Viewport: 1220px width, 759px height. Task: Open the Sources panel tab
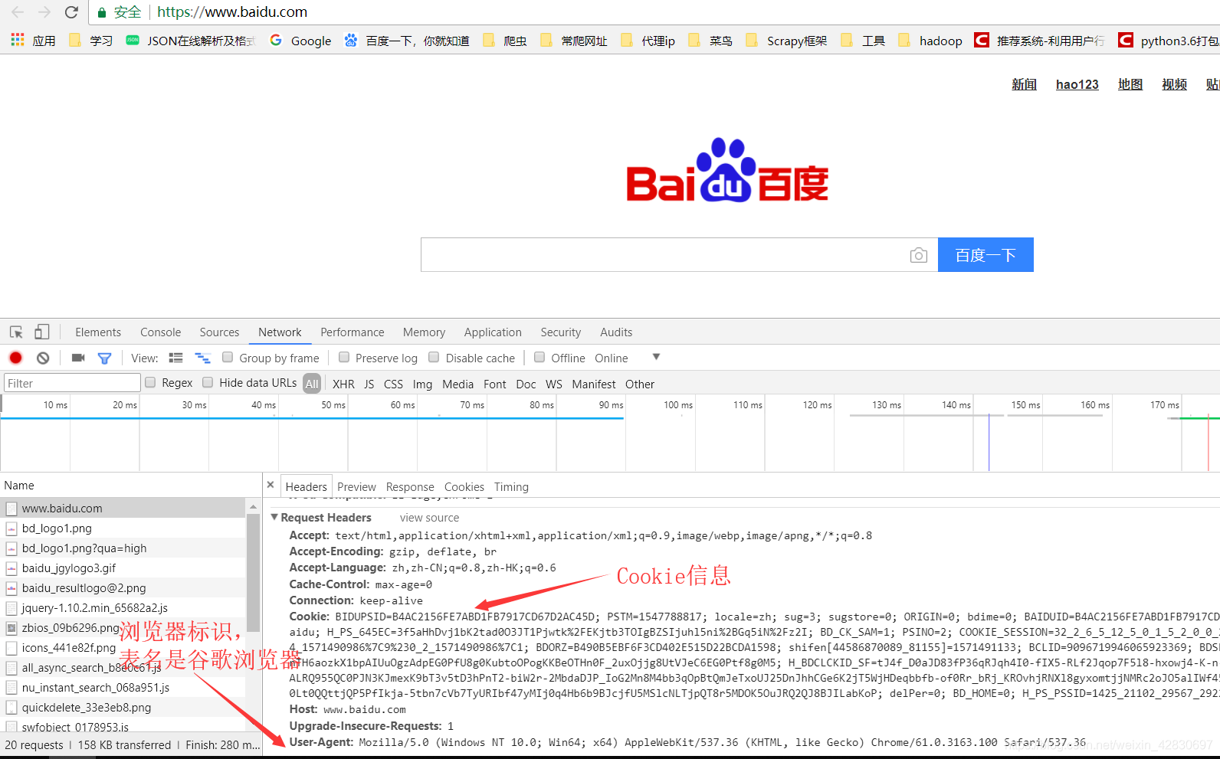pyautogui.click(x=219, y=332)
